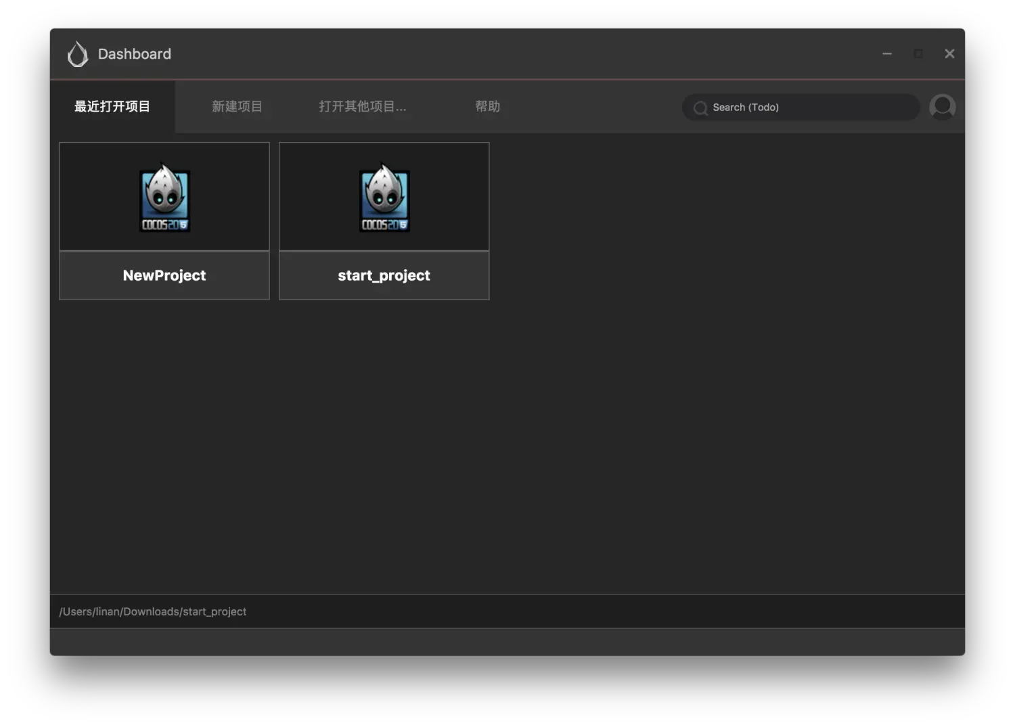Close the Dashboard window
The image size is (1015, 727).
pos(949,53)
